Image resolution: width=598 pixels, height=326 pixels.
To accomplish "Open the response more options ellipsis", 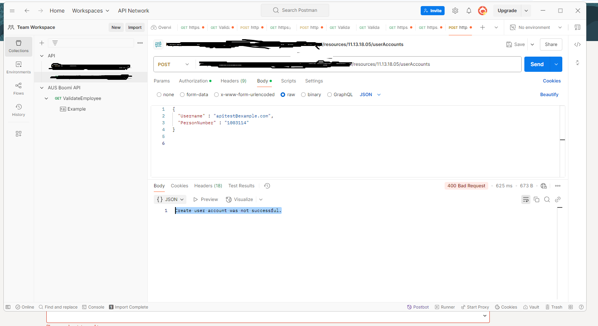I will 558,186.
